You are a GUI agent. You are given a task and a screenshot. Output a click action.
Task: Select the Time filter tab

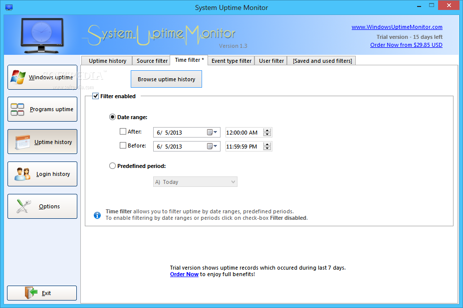click(x=189, y=60)
